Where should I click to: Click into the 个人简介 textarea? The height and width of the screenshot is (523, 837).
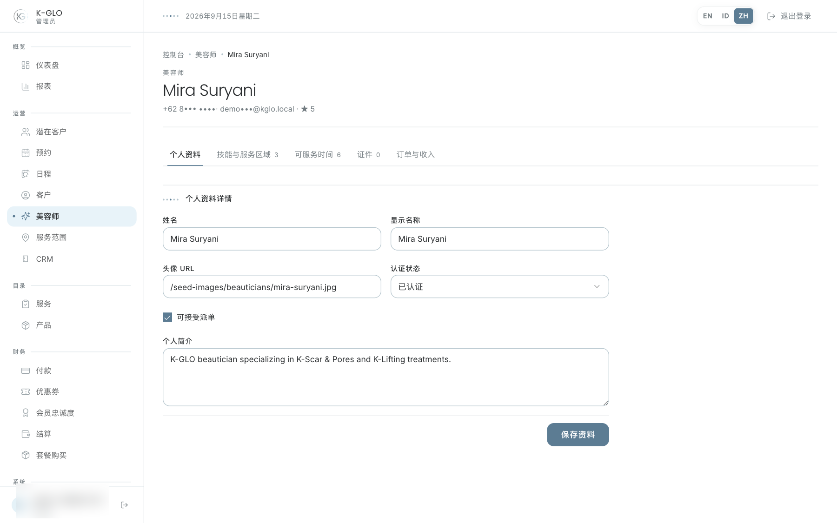pos(385,377)
